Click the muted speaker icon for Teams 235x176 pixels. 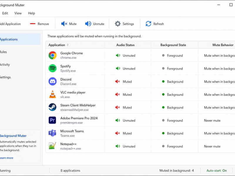117,133
